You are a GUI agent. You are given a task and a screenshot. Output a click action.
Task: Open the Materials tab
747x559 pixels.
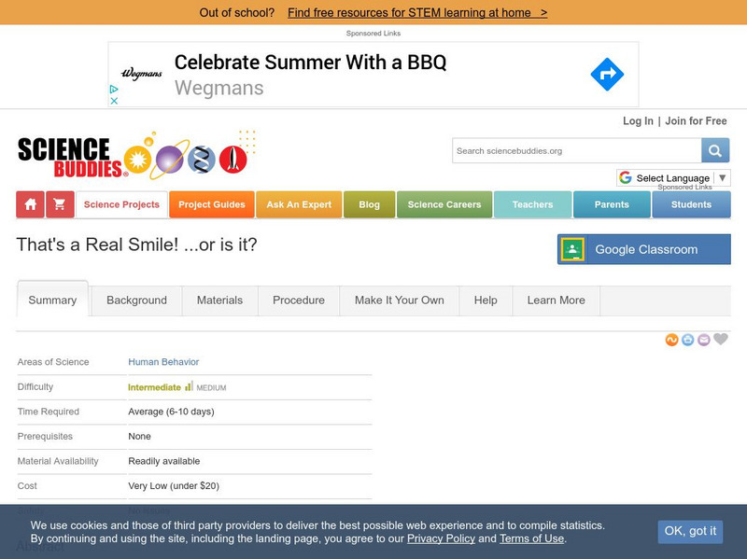pyautogui.click(x=219, y=300)
